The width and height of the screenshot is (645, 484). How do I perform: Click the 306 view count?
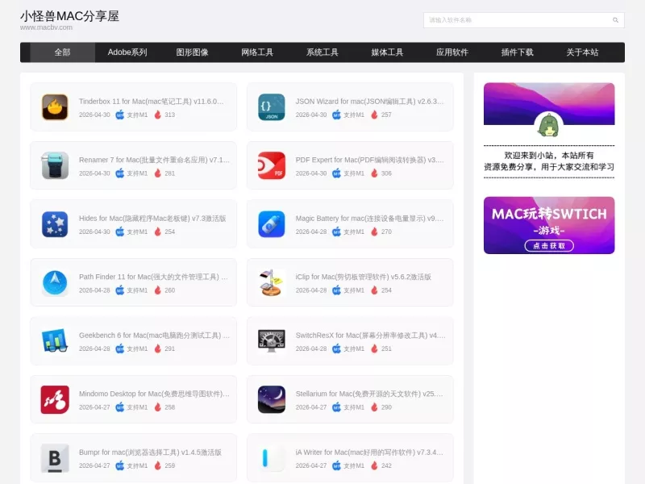[x=386, y=173]
